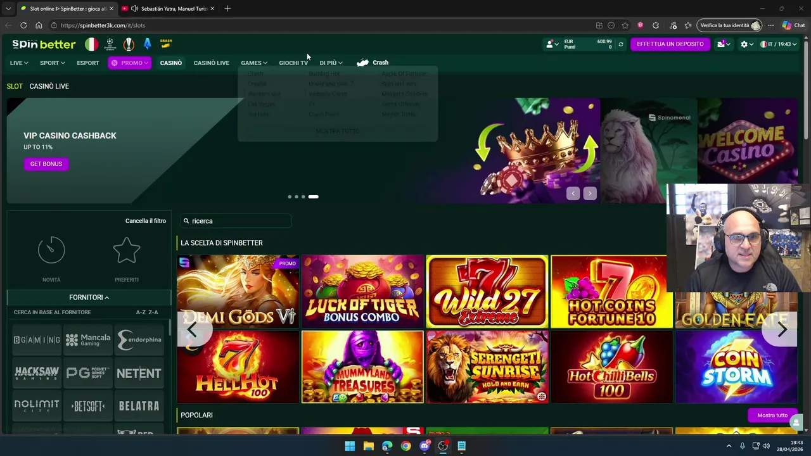Open File Explorer from taskbar
This screenshot has width=811, height=456.
(368, 446)
